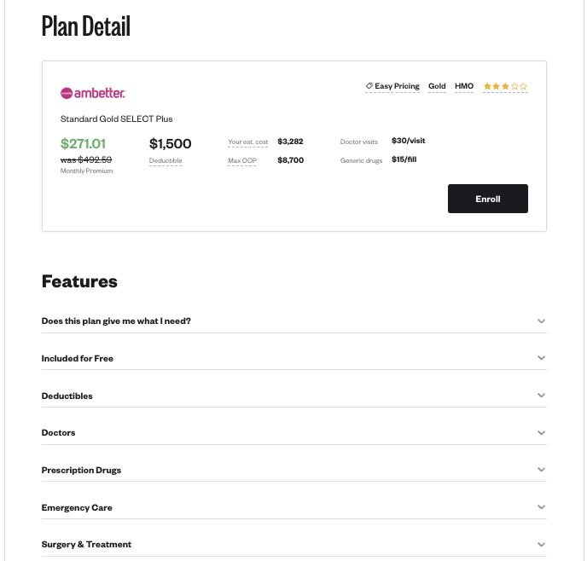Click the Standard Gold SELECT Plus plan name

coord(116,119)
